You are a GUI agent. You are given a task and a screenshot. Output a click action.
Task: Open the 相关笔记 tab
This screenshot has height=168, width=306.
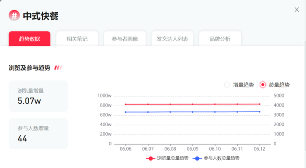tap(77, 39)
